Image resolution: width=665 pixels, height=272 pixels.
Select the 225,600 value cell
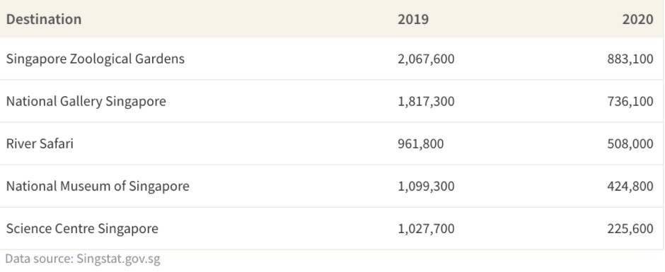[630, 228]
